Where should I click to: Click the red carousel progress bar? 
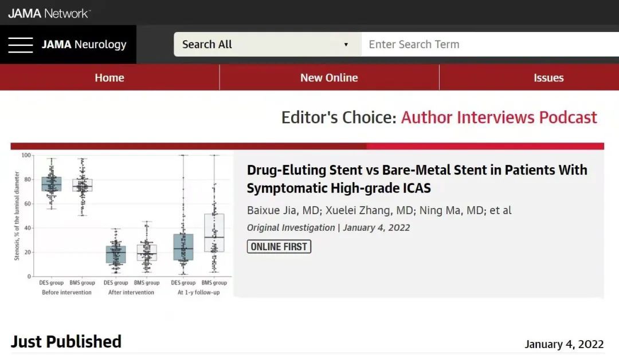click(x=307, y=146)
